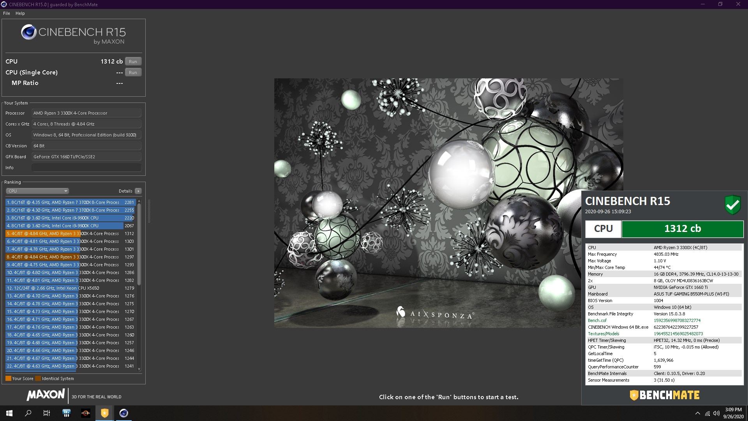Run the CPU Single Core test

[x=133, y=73]
